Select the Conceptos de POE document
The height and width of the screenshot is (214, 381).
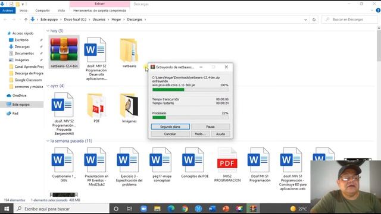pos(195,163)
